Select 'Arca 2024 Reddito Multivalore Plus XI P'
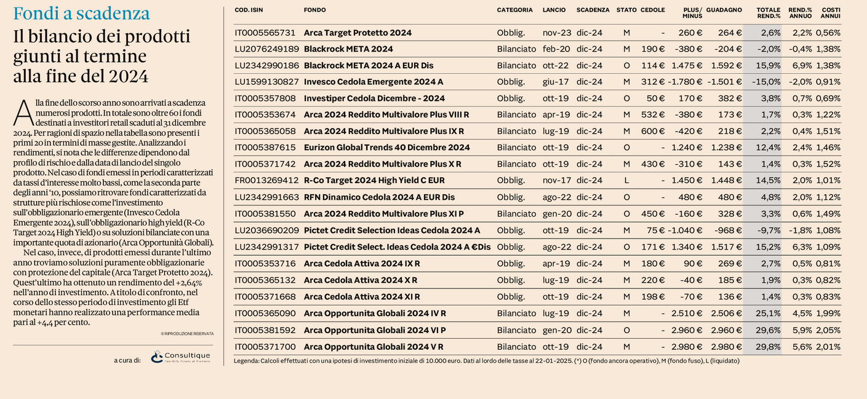The image size is (867, 399). (384, 214)
